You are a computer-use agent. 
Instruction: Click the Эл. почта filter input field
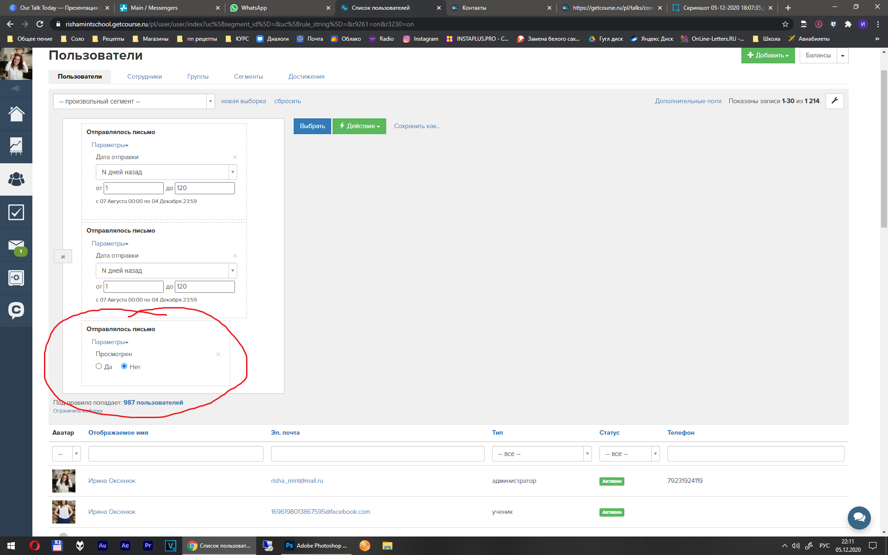tap(377, 454)
